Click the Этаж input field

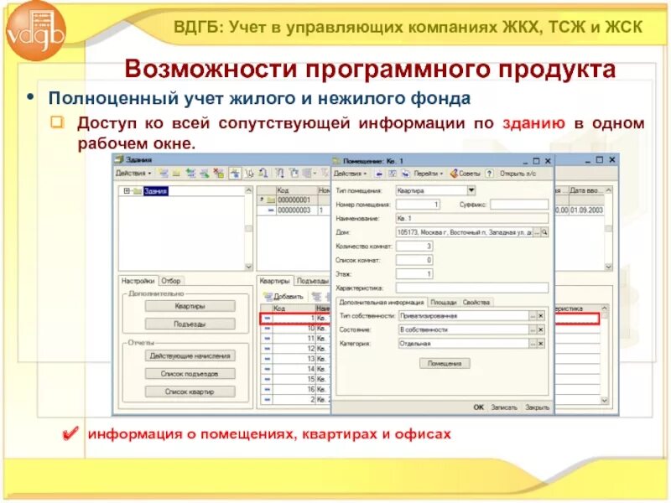click(x=414, y=274)
